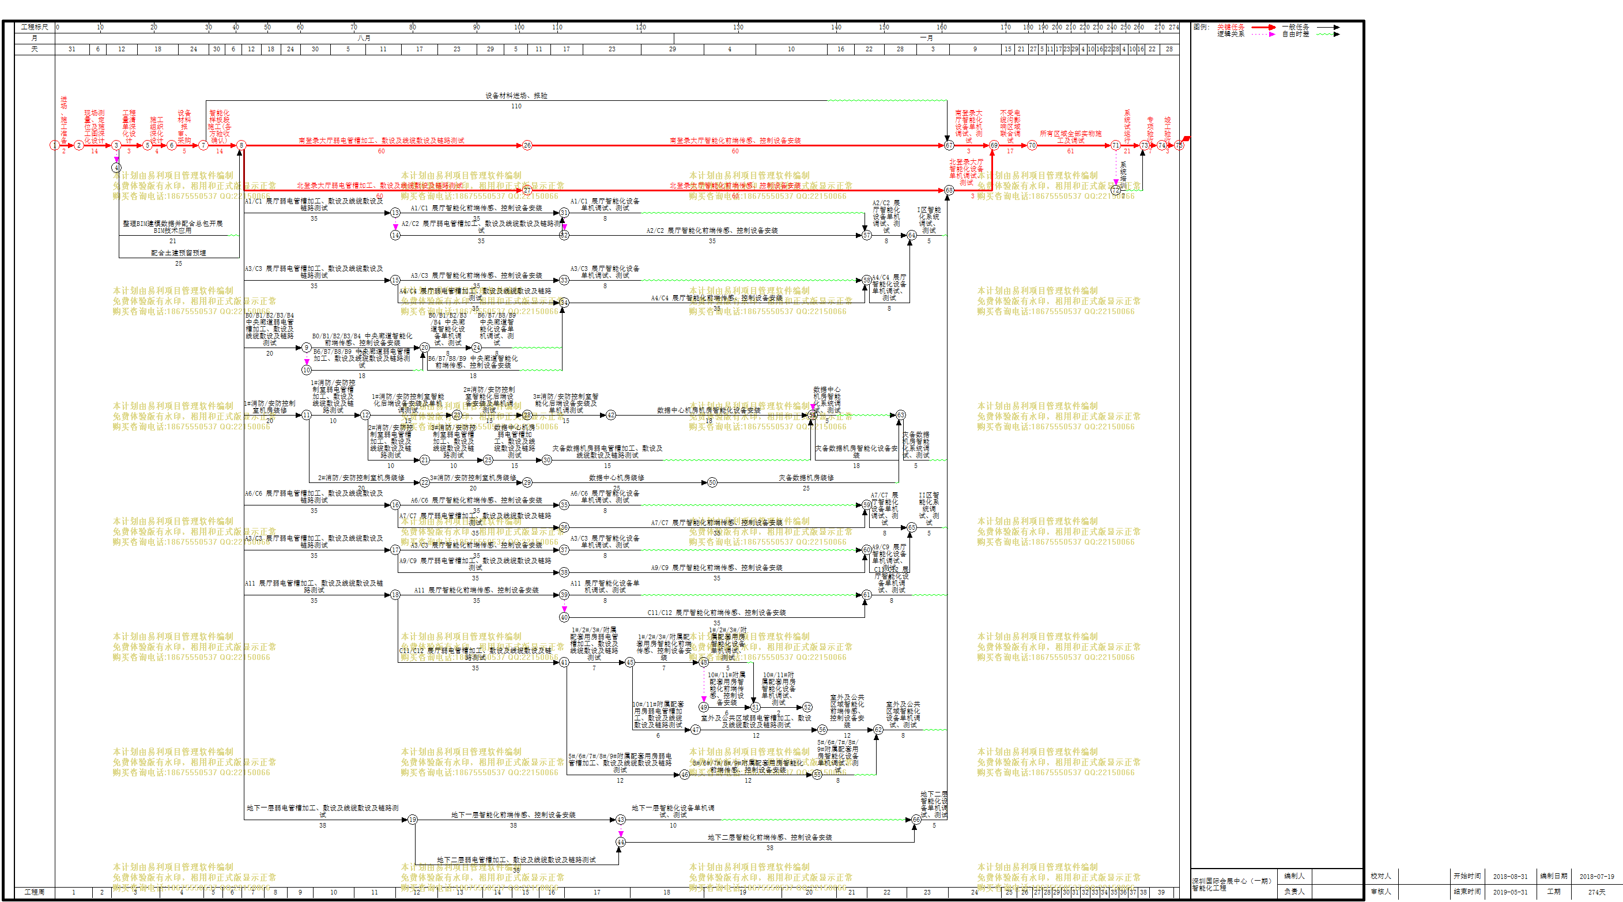The image size is (1623, 902).
Task: Select node 68 below node 67
Action: (x=949, y=190)
